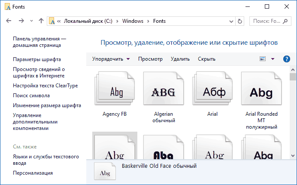Maximize the Fonts window
Screen dimensions: 297x185
tap(267, 6)
